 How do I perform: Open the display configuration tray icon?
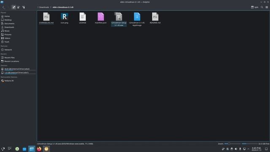(244, 149)
